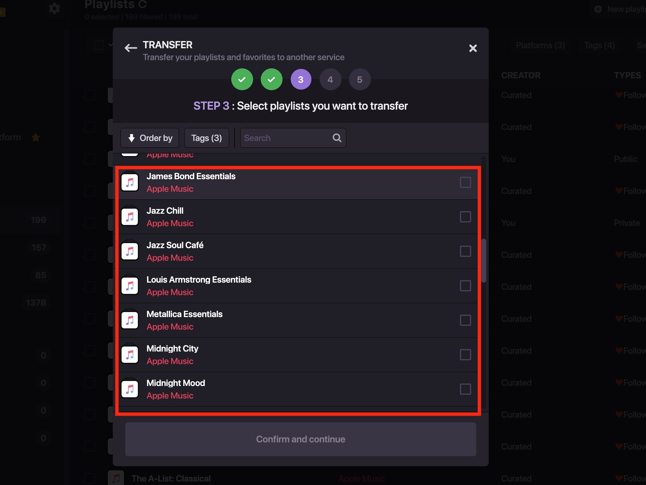
Task: Open the Order by dropdown
Action: [x=150, y=138]
